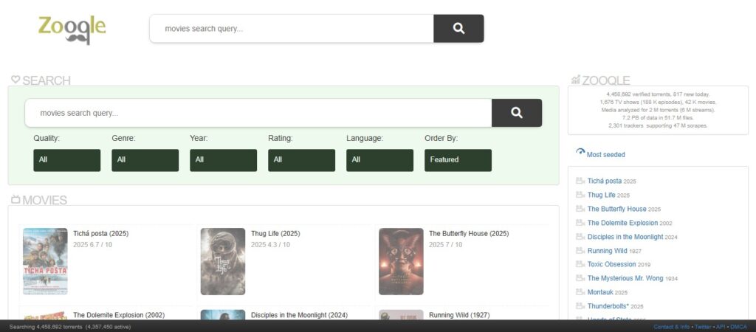Open the Order By Featured dropdown
This screenshot has height=332, width=756.
[x=458, y=160]
